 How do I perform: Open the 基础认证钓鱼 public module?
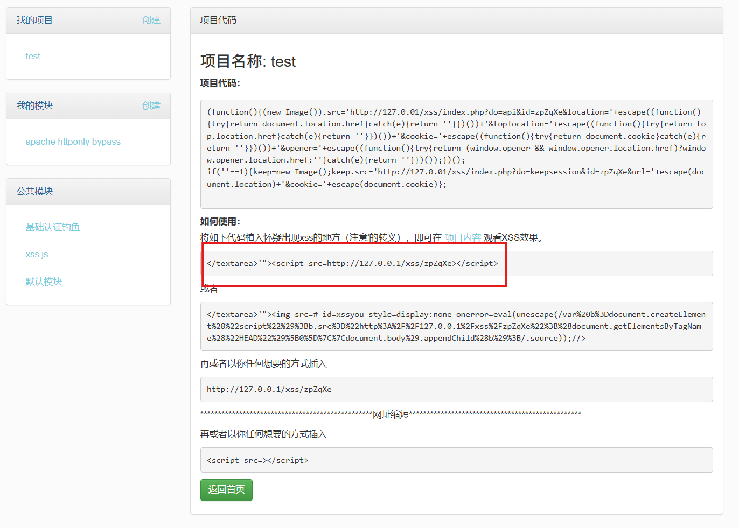point(53,227)
